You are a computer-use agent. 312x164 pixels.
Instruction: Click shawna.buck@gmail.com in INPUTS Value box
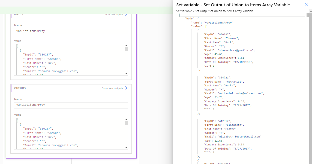pyautogui.click(x=58, y=71)
